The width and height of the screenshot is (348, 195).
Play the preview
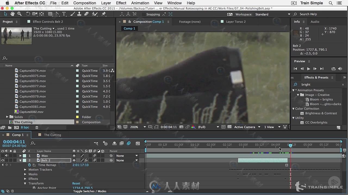click(x=308, y=69)
